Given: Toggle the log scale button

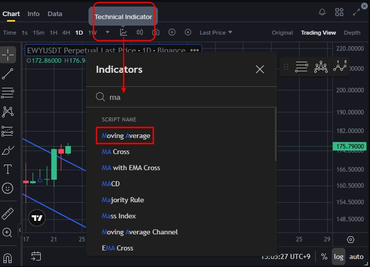Looking at the screenshot, I should click(338, 256).
